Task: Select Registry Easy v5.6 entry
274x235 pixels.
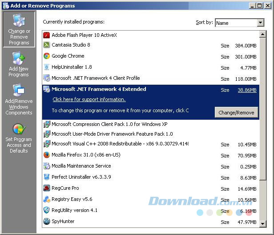Action: [x=72, y=199]
